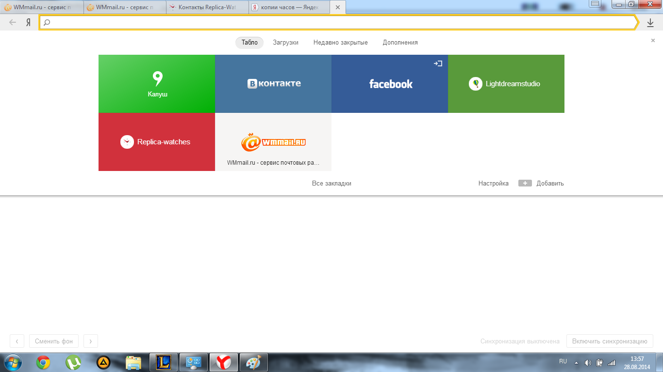663x372 pixels.
Task: Open the Replica-watches tile
Action: pos(157,142)
